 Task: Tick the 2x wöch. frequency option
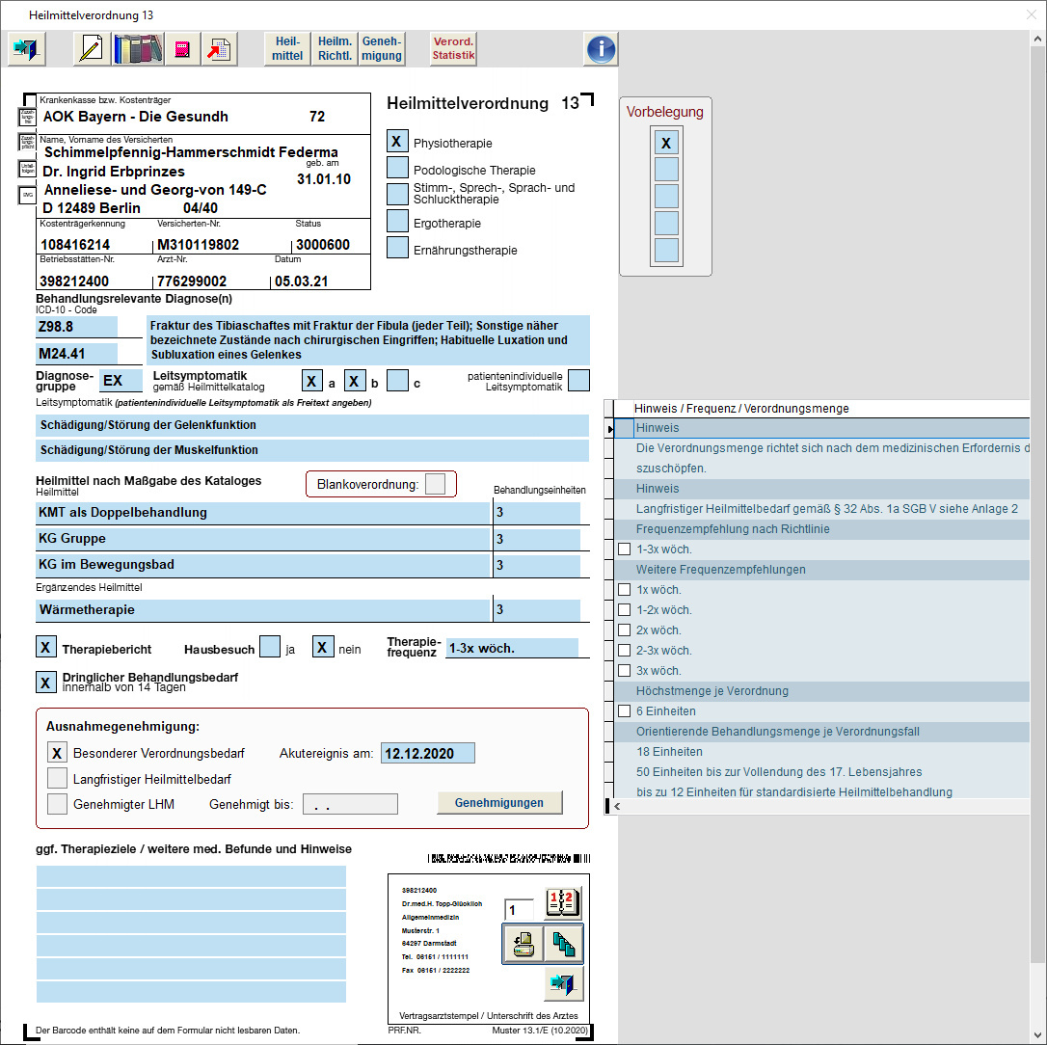point(625,630)
